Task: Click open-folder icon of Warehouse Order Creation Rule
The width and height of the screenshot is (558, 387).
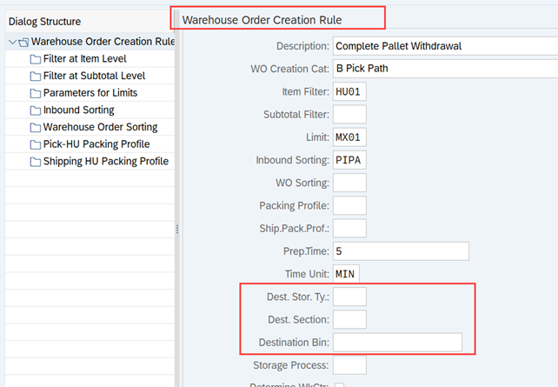Action: coord(23,43)
